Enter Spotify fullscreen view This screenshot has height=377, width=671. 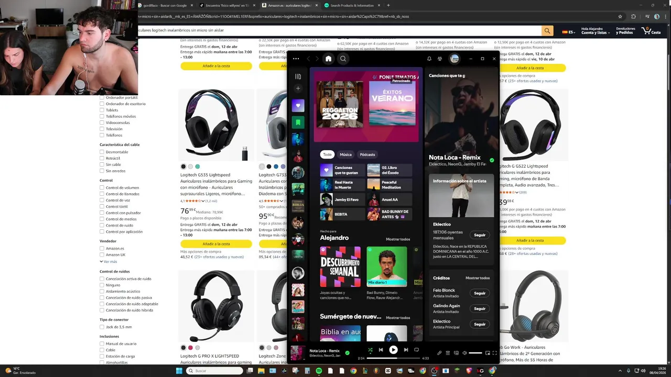494,353
